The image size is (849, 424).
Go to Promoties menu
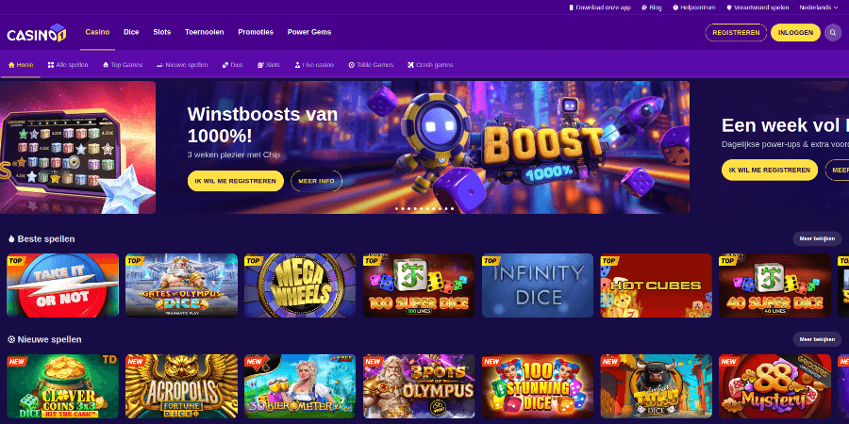click(256, 32)
